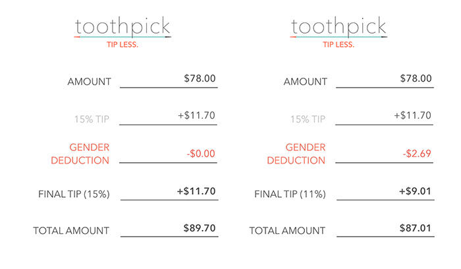Click the left 15% TIP value +$11.70
Viewport: 461px width, 269px height.
196,115
